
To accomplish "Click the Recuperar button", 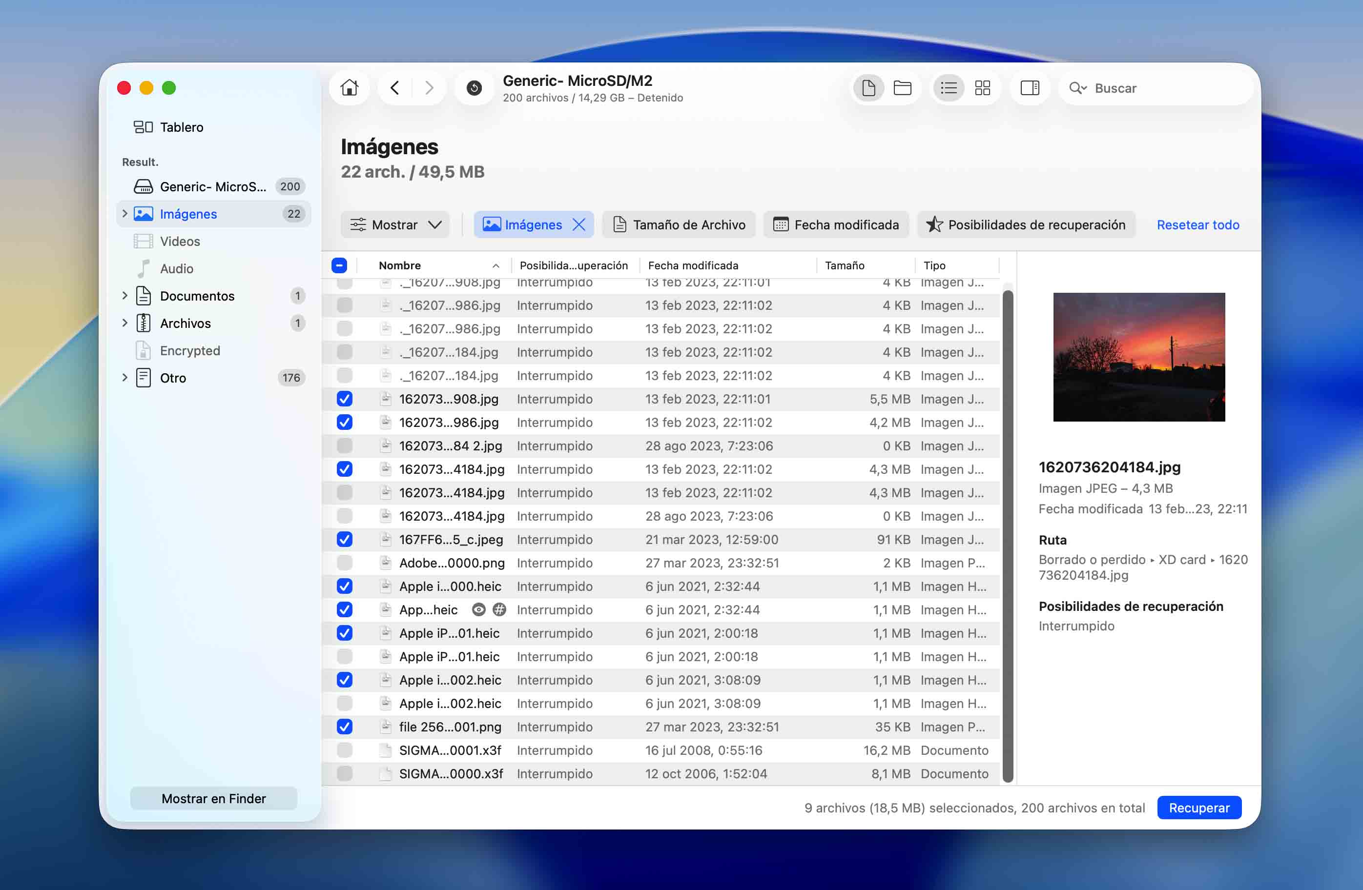I will tap(1198, 808).
